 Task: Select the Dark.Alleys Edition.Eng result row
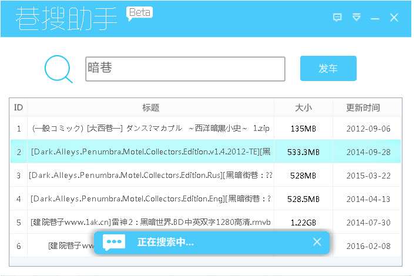[x=205, y=198]
